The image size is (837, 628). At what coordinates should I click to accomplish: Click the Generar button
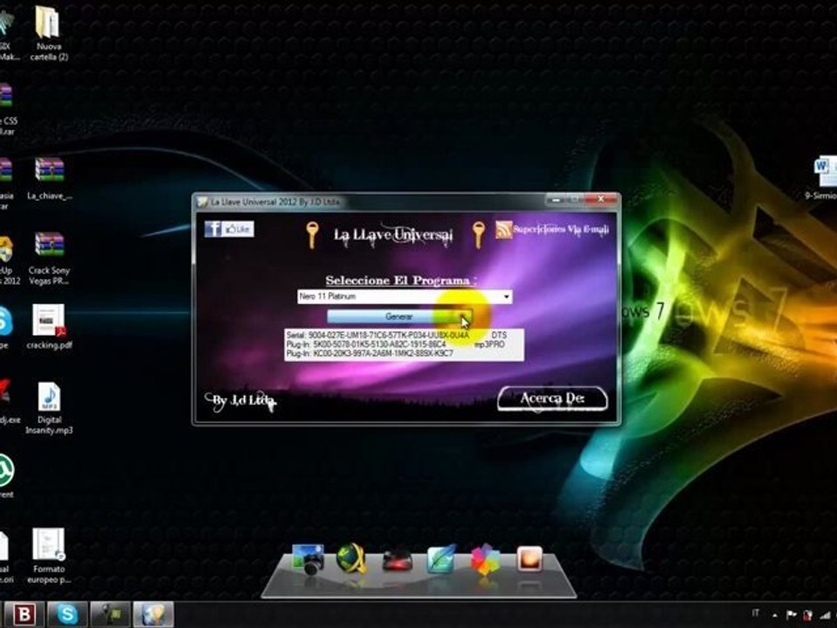point(399,317)
